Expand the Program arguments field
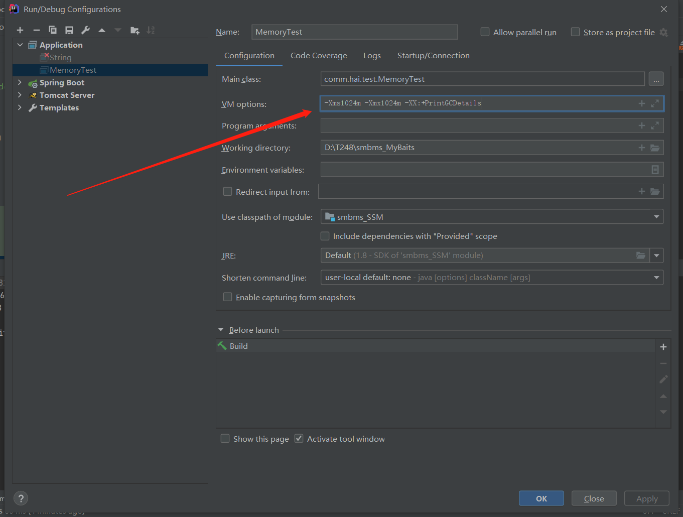683x517 pixels. 655,125
